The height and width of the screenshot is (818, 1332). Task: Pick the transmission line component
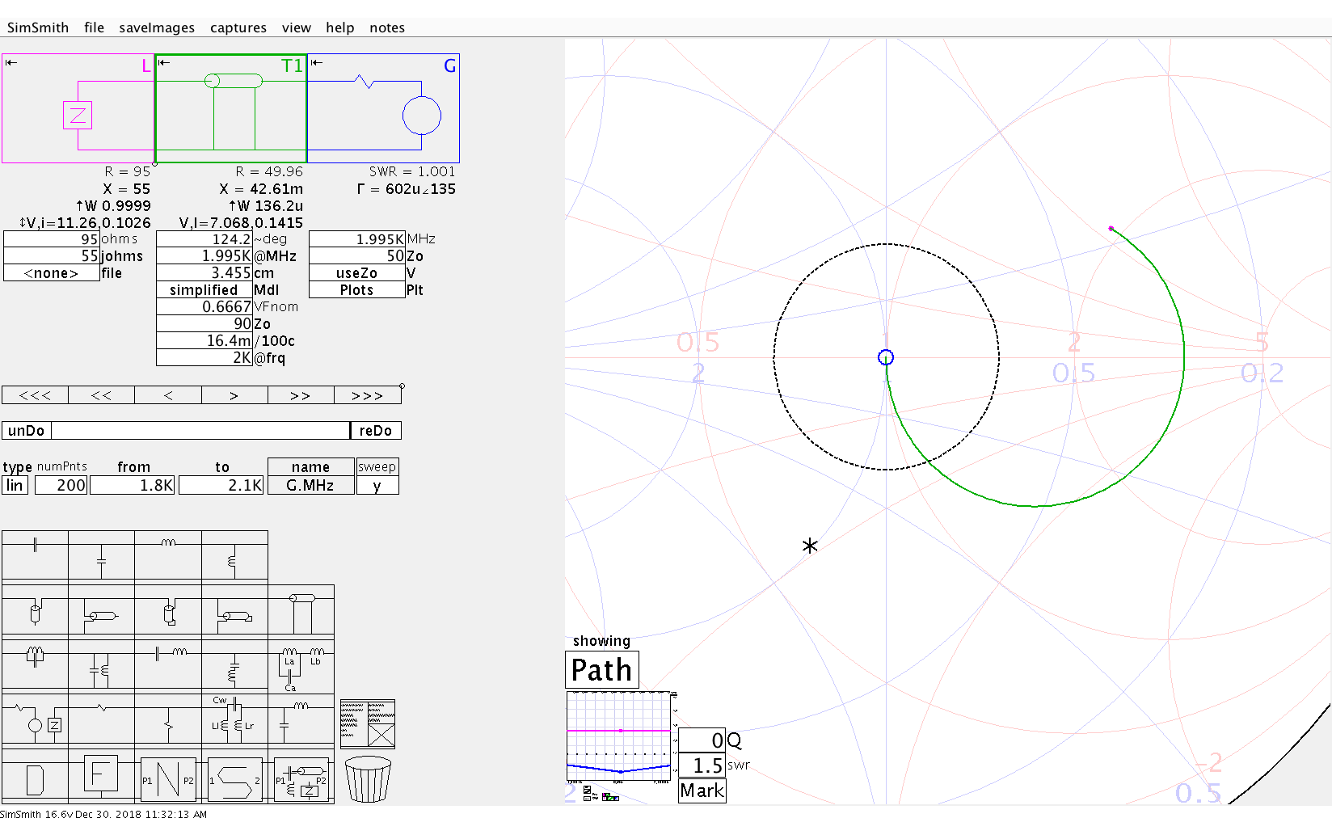tap(301, 611)
